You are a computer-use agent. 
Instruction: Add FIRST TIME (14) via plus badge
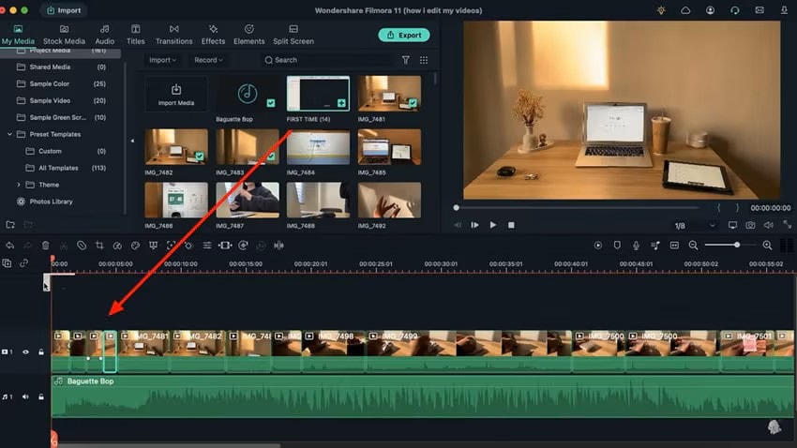[x=341, y=103]
